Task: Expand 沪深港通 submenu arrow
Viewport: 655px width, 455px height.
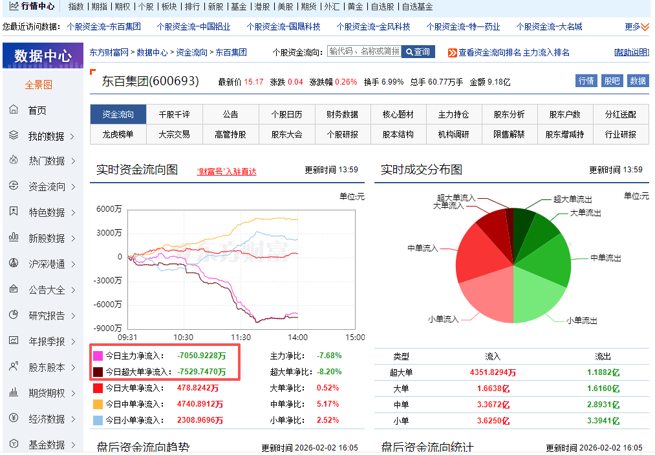Action: (72, 265)
